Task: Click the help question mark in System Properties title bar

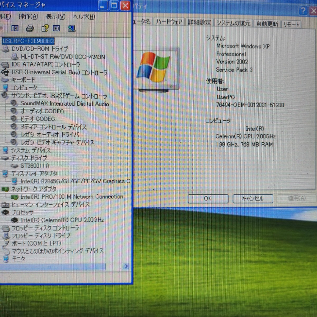Action: [x=303, y=11]
